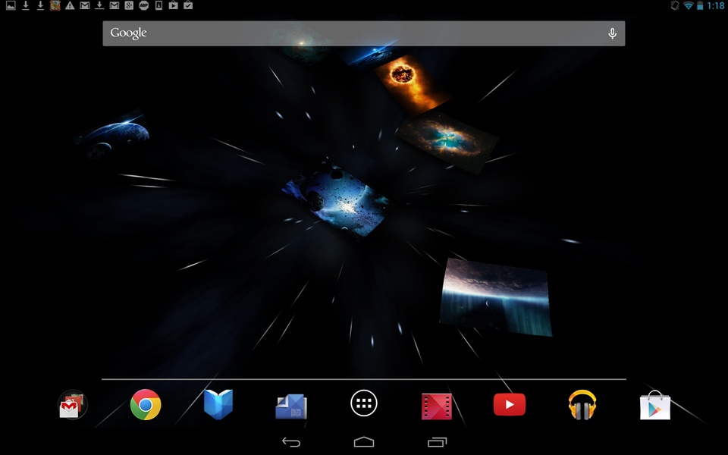Tap the vibrate mode status icon
Screen dimensions: 728x455
pyautogui.click(x=675, y=5)
